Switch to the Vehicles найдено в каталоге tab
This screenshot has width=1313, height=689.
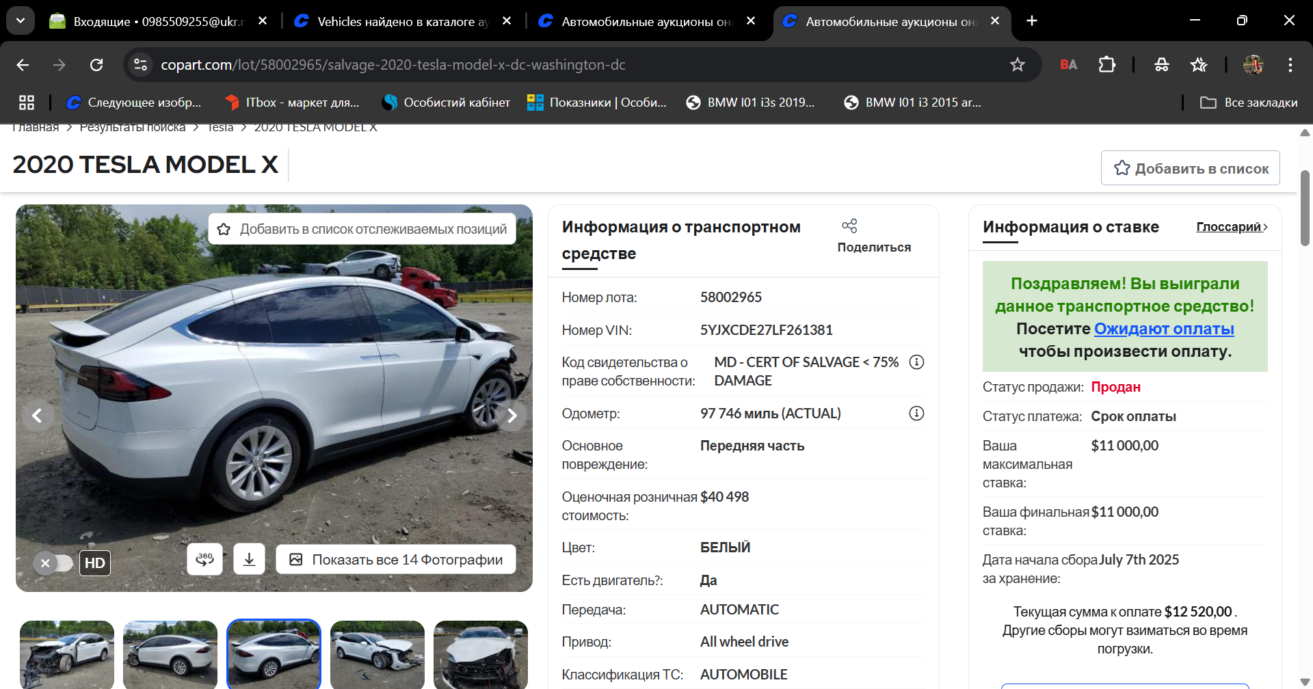(403, 21)
